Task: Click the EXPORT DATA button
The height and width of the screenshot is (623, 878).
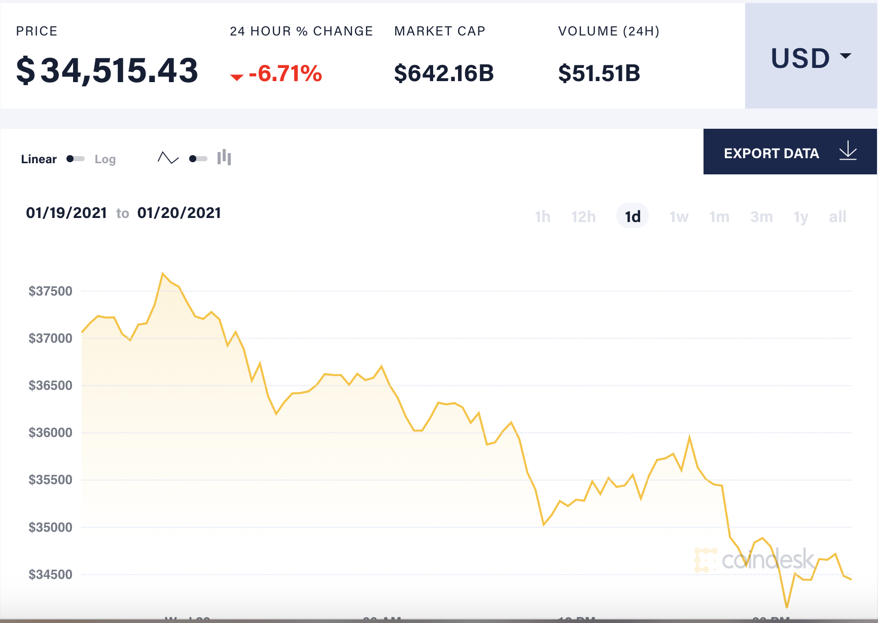Action: pos(771,153)
